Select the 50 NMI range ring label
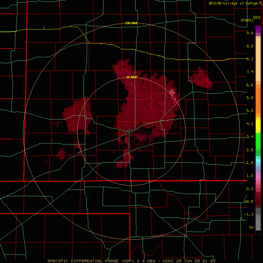Screen dimensions: 263x263 coord(131,77)
